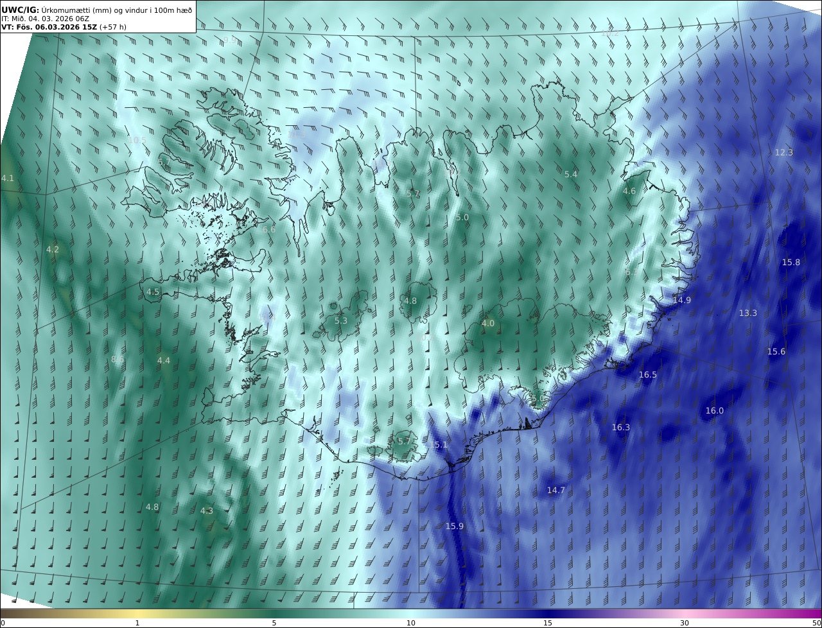
Task: Select the 6.6 value label
Action: point(268,230)
